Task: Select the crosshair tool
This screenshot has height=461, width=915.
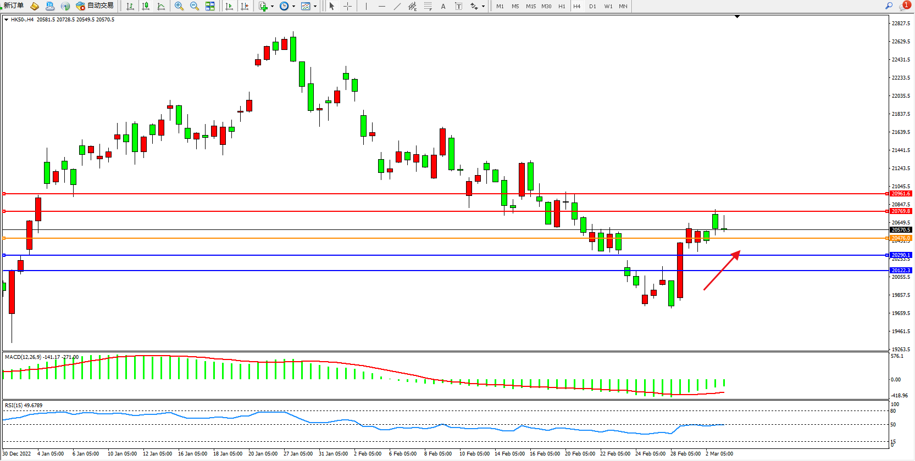Action: tap(347, 6)
